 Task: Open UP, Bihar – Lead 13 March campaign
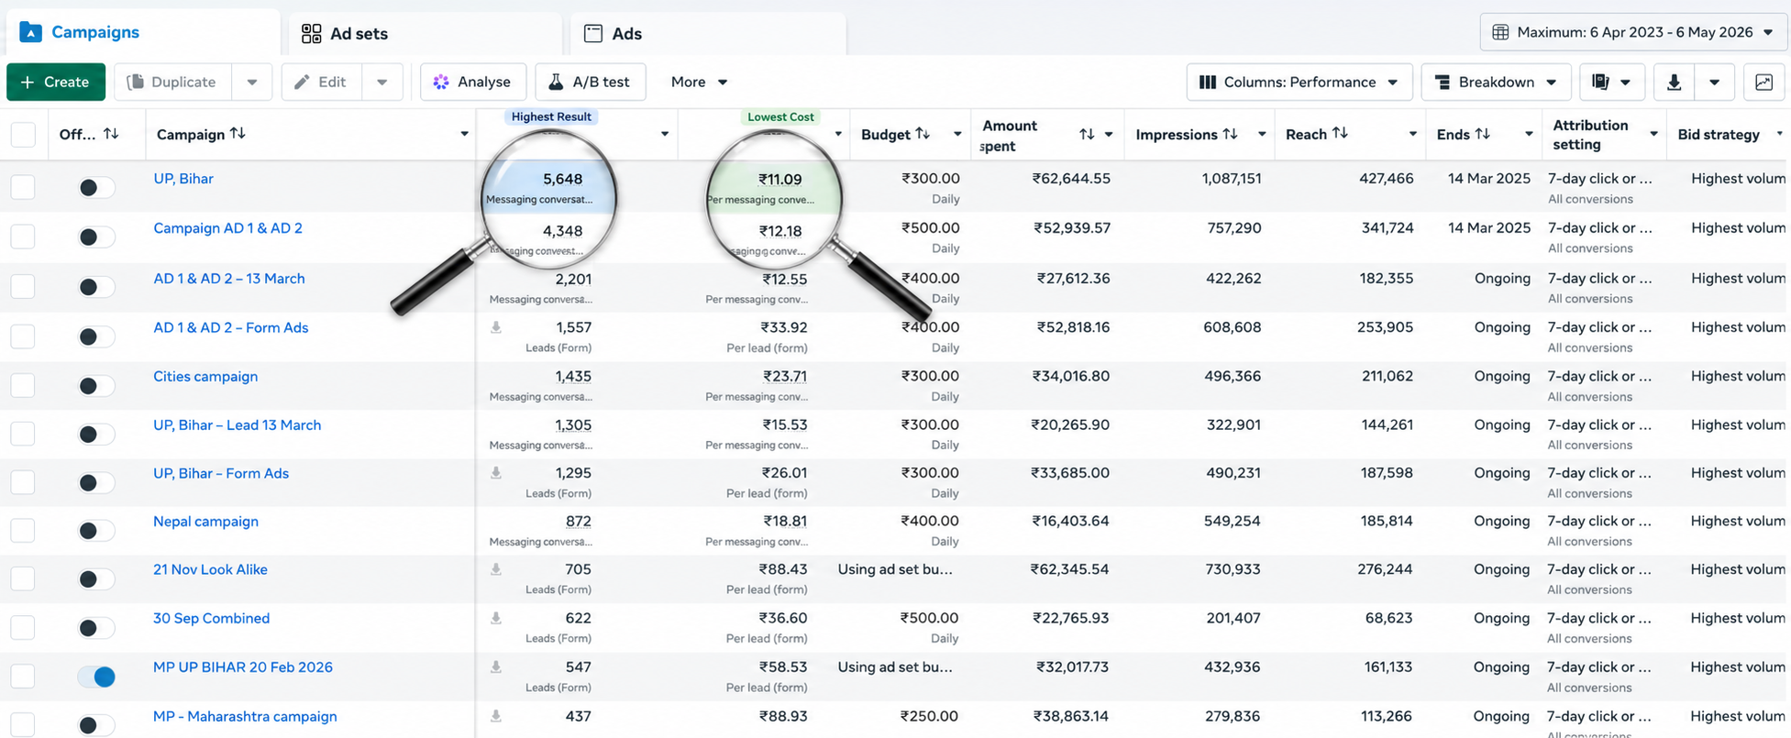pos(237,424)
